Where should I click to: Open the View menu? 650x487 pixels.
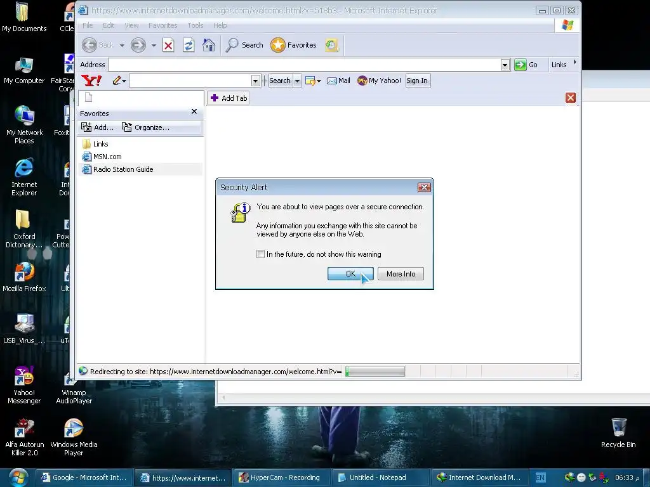tap(131, 25)
